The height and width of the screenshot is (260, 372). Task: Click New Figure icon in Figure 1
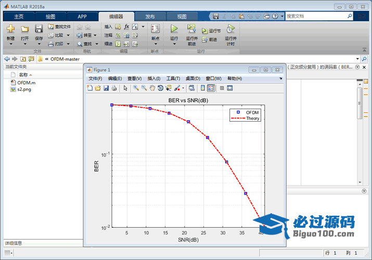89,88
